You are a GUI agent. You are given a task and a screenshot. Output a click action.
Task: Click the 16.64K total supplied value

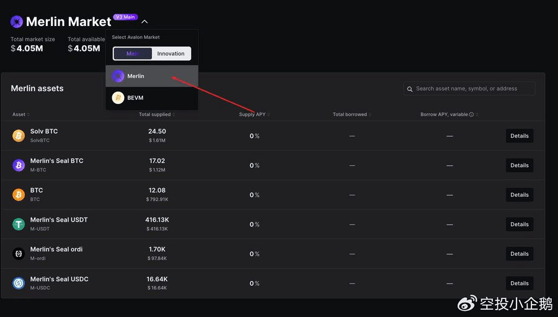click(x=157, y=279)
